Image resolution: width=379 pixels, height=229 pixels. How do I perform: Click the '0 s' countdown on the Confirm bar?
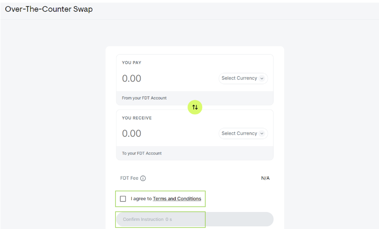169,219
